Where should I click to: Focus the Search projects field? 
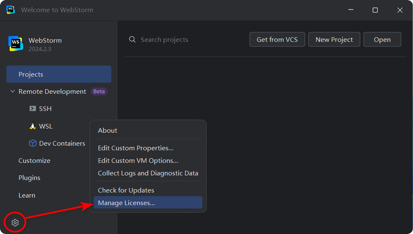[189, 40]
